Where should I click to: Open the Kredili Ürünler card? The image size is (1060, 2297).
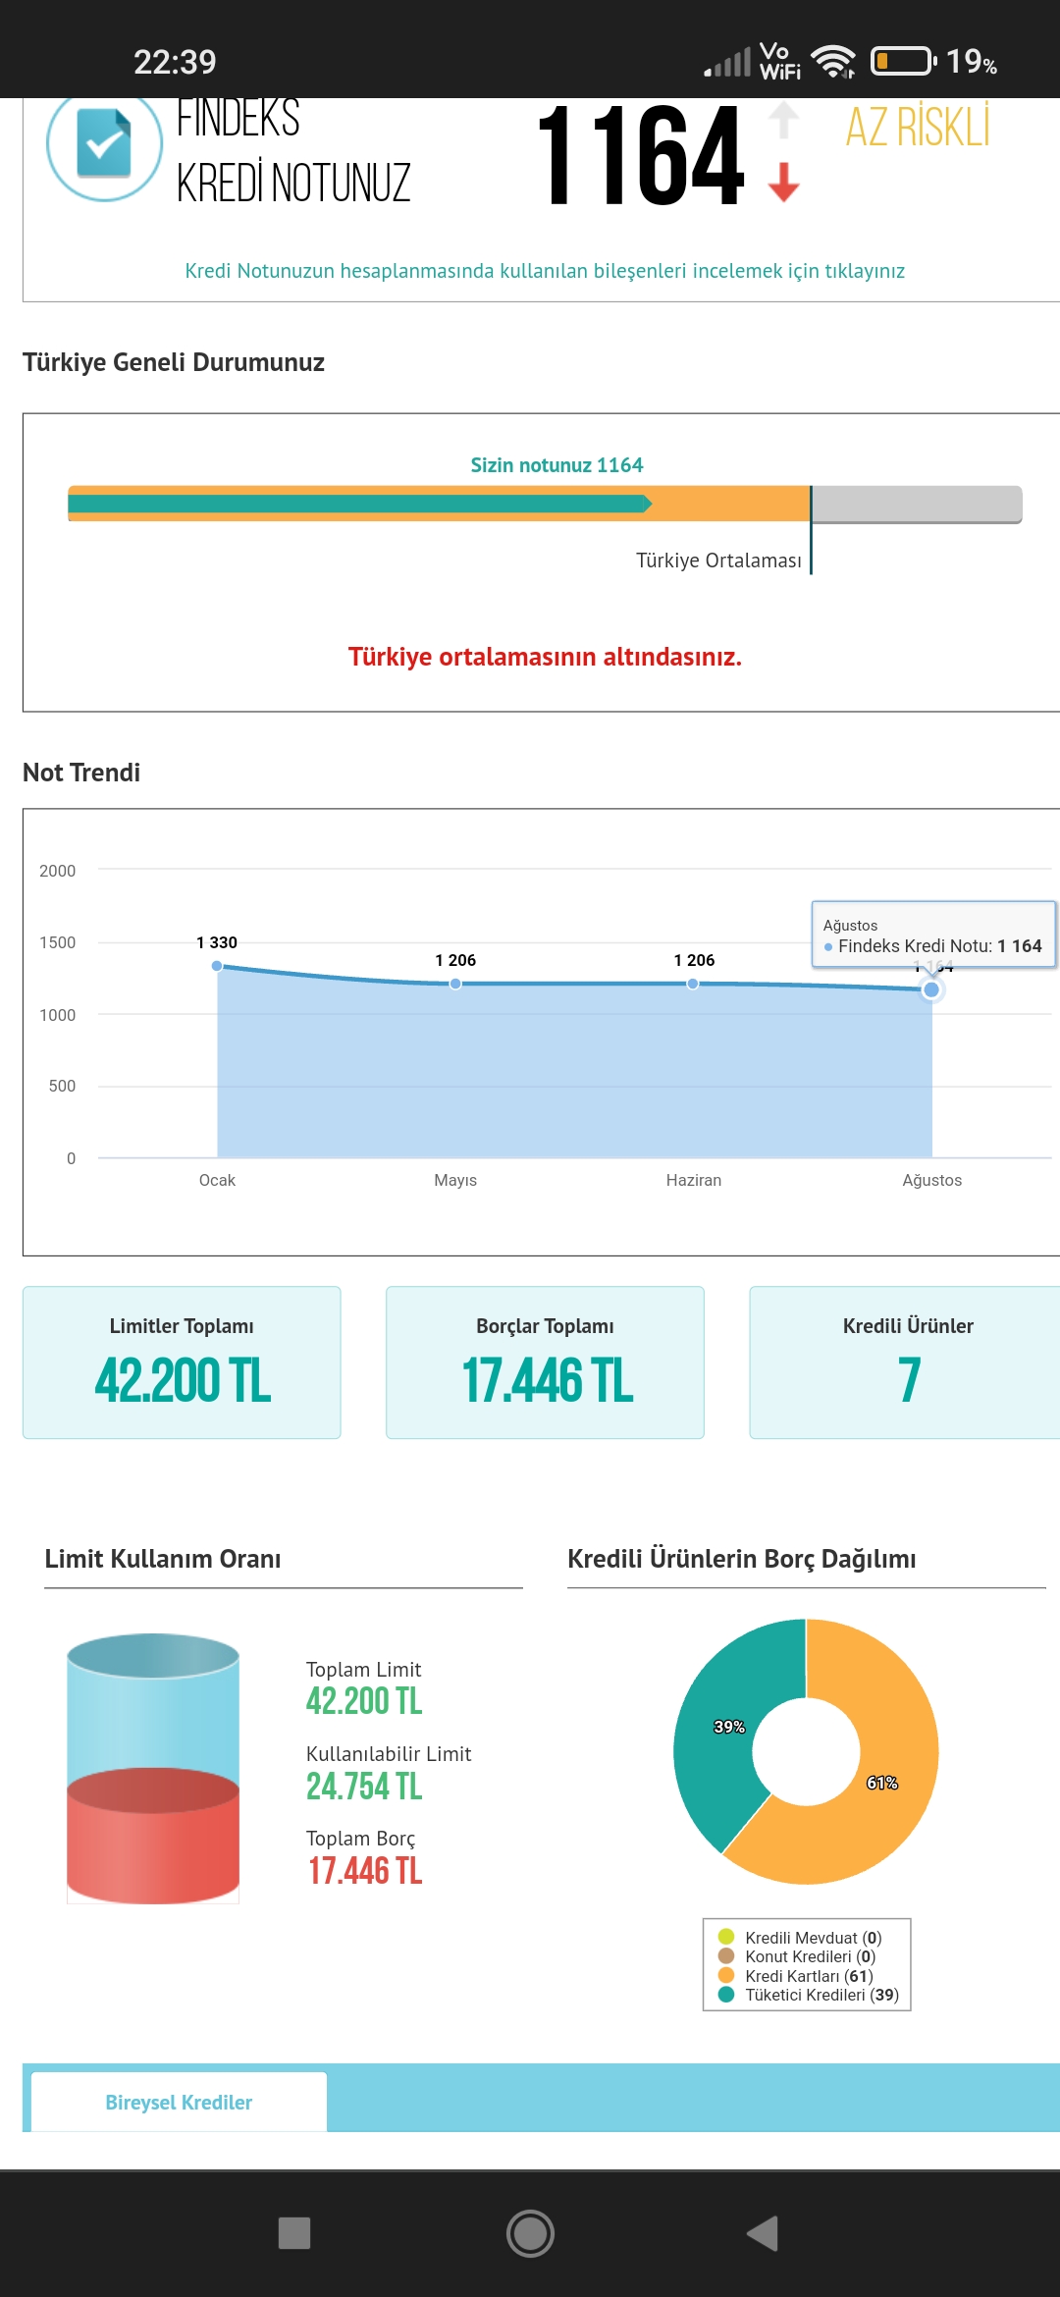click(x=905, y=1362)
